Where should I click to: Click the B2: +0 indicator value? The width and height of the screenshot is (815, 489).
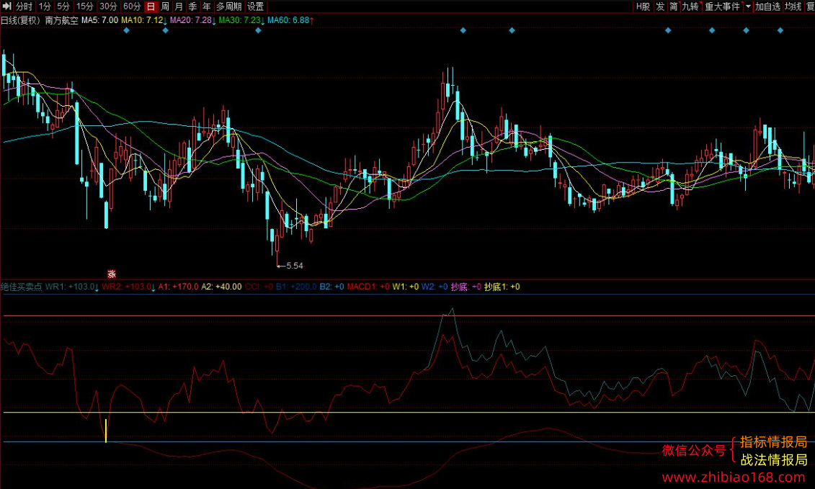(x=331, y=287)
